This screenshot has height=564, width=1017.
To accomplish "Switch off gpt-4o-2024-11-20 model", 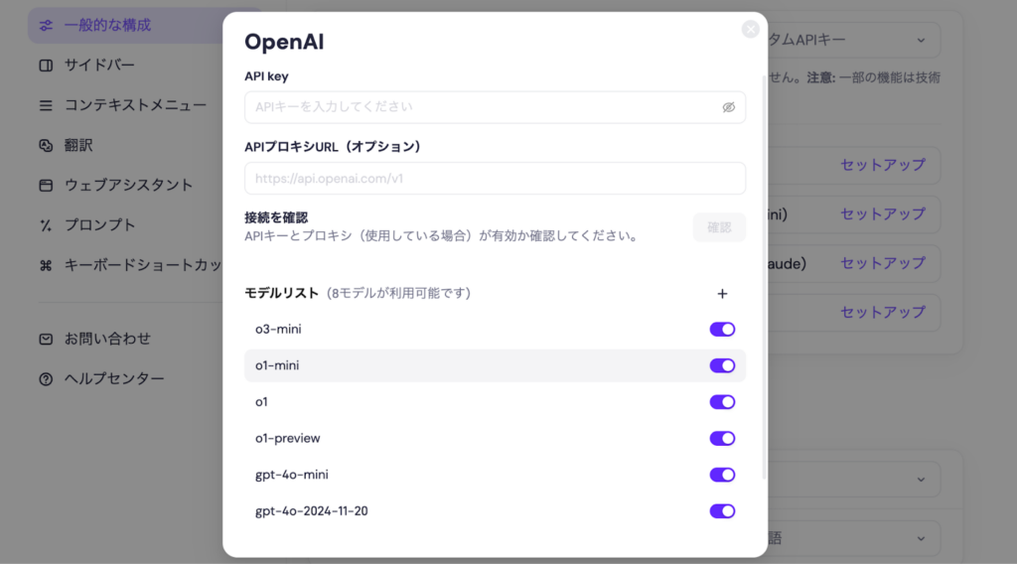I will [722, 511].
